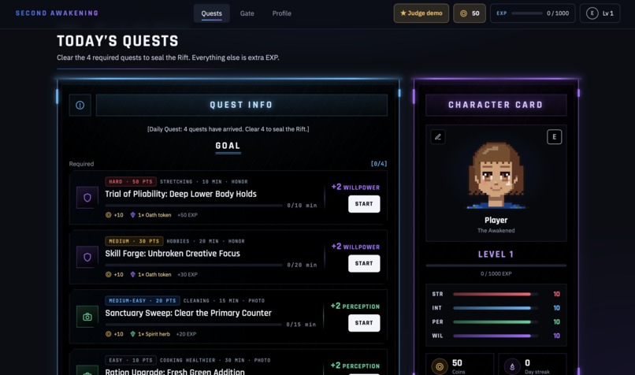
Task: Click the LEVEL 1 heading
Action: coord(496,254)
